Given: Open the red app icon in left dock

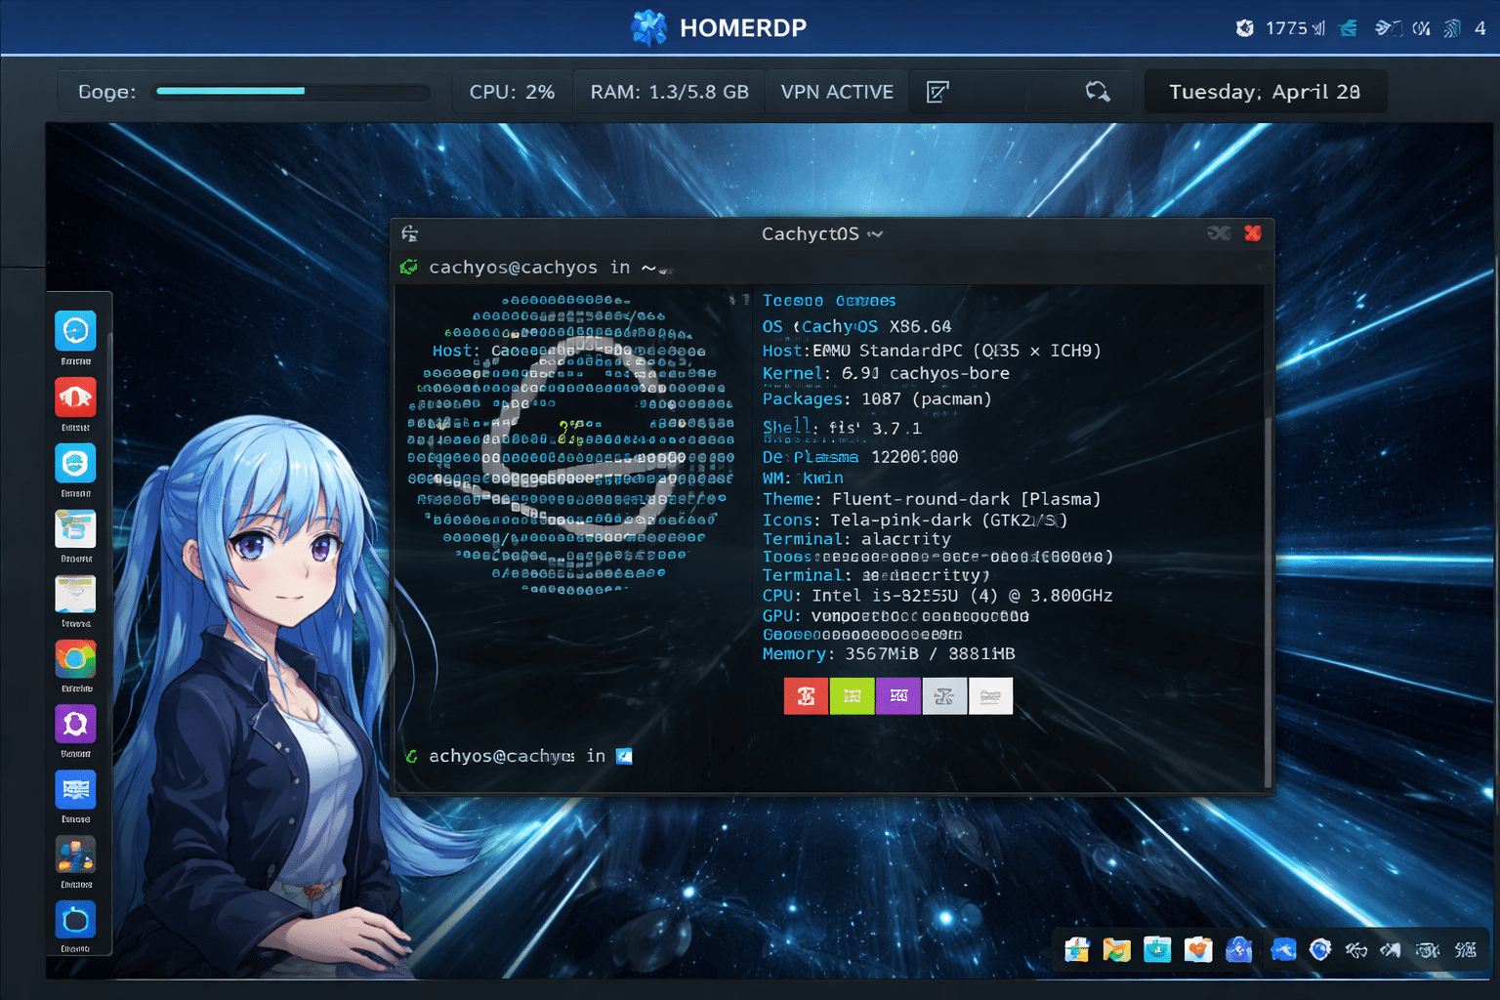Looking at the screenshot, I should click(75, 397).
